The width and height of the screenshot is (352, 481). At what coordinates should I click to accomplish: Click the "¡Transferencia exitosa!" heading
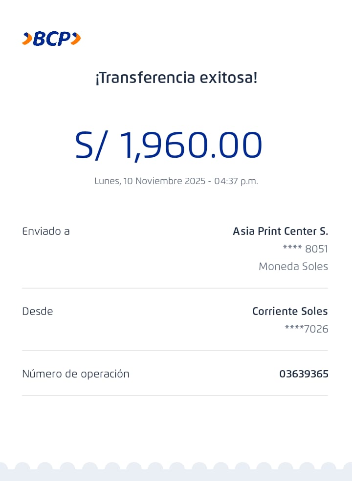pyautogui.click(x=176, y=77)
